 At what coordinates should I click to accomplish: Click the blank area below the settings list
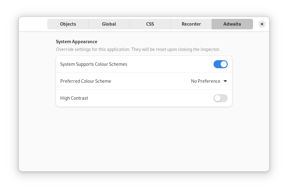pos(144,139)
